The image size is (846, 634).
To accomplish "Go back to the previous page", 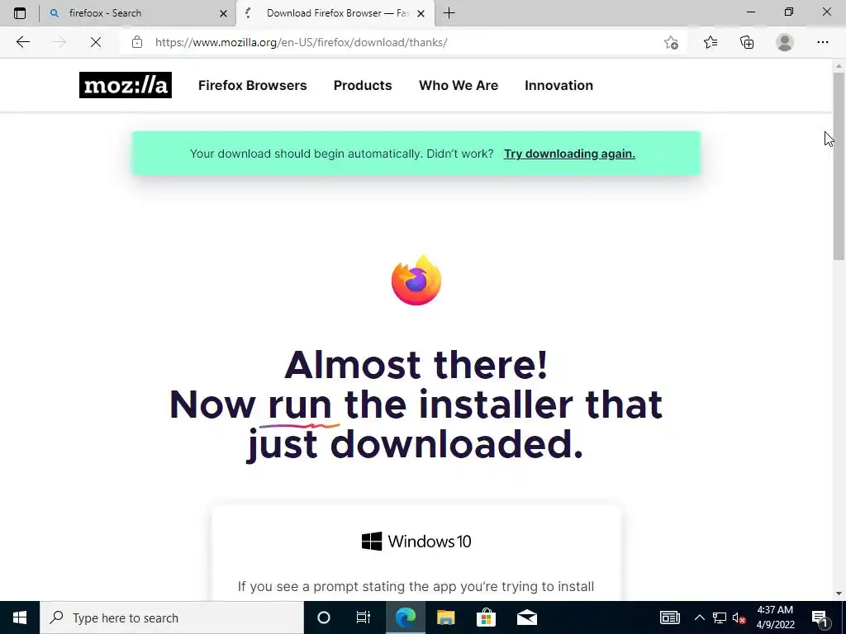I will click(22, 42).
